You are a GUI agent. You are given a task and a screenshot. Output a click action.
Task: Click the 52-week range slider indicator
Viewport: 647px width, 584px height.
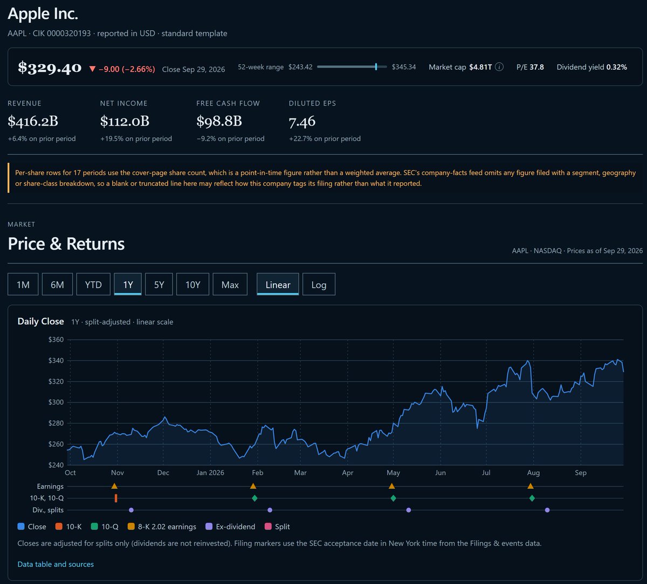pyautogui.click(x=376, y=67)
